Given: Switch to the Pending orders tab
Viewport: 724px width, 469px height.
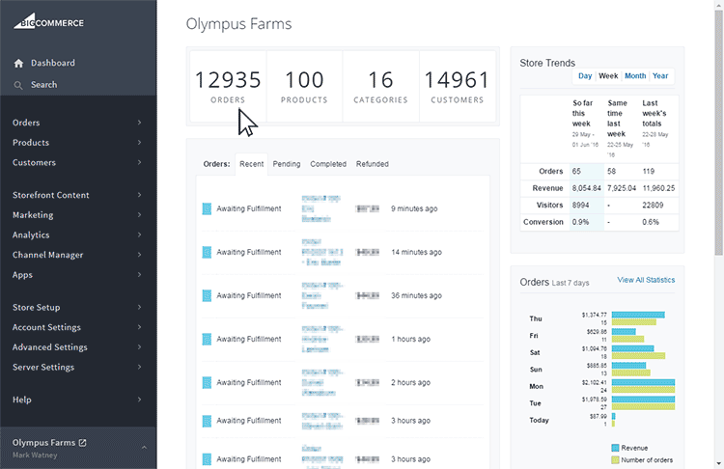Looking at the screenshot, I should 287,164.
